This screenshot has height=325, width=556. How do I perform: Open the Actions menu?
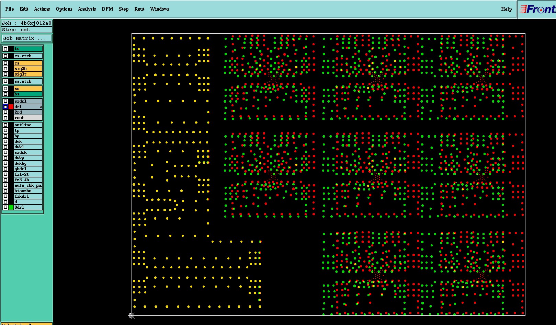(x=42, y=9)
